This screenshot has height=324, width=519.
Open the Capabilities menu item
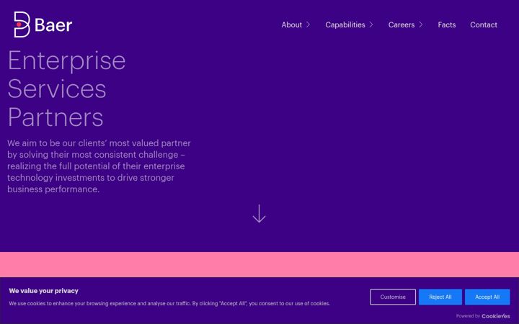tap(345, 24)
